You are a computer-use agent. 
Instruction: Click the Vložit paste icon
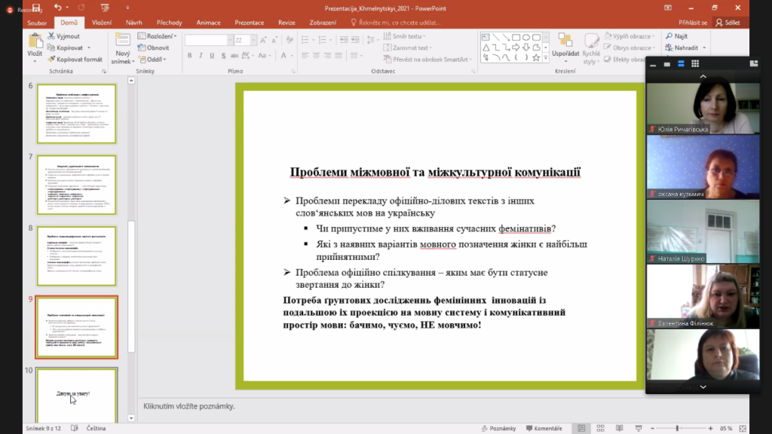pos(35,41)
